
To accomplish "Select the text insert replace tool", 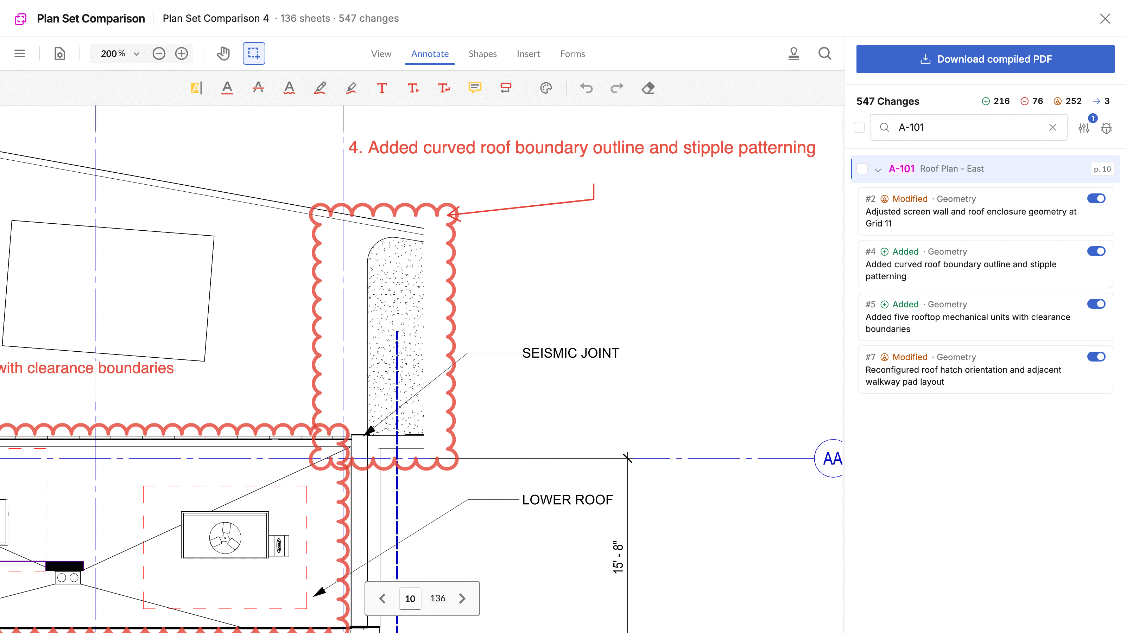I will (444, 88).
